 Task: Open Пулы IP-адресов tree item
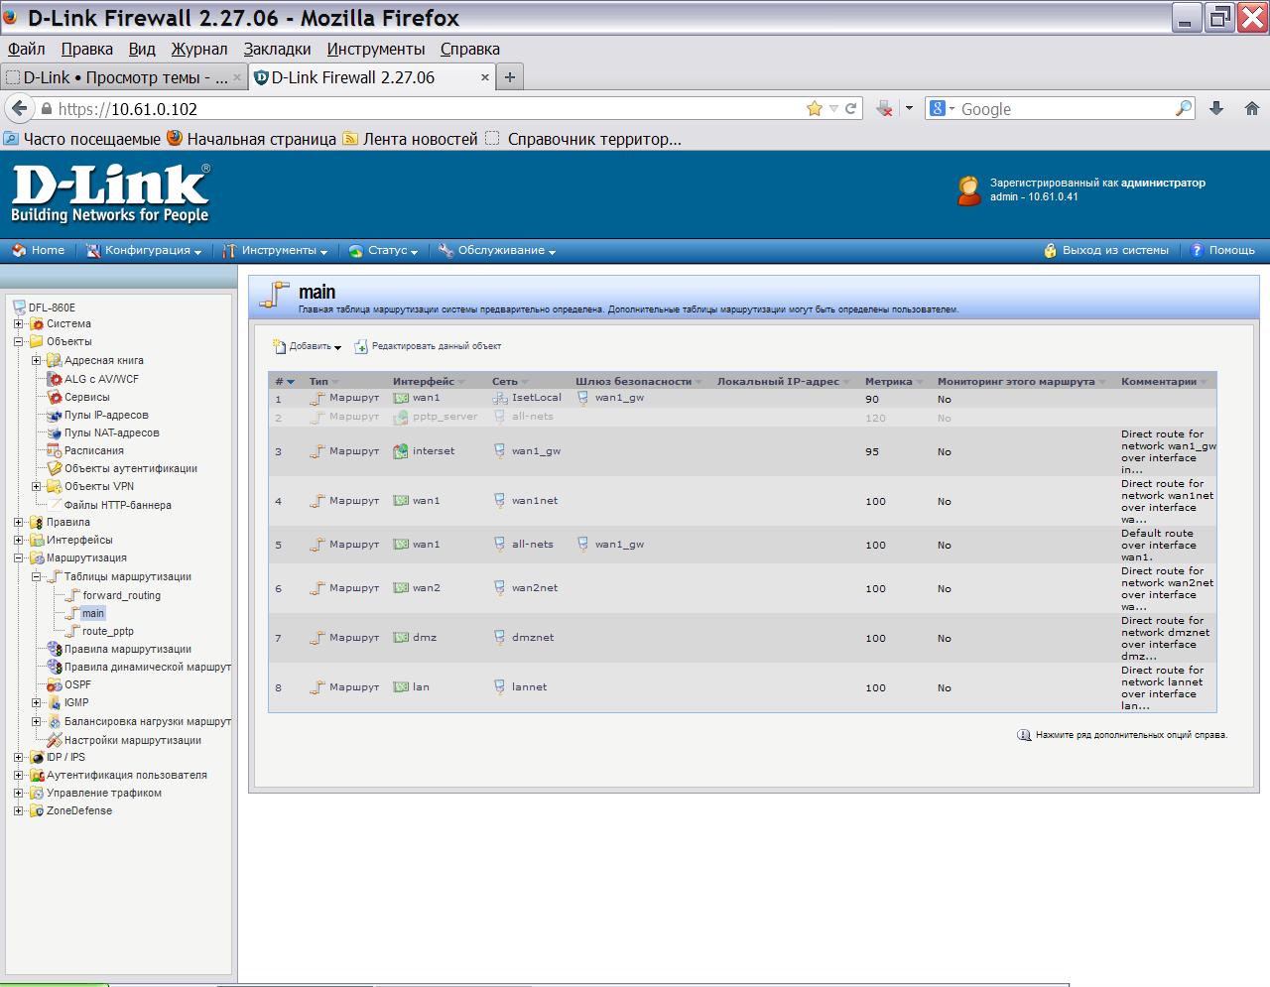(x=106, y=415)
